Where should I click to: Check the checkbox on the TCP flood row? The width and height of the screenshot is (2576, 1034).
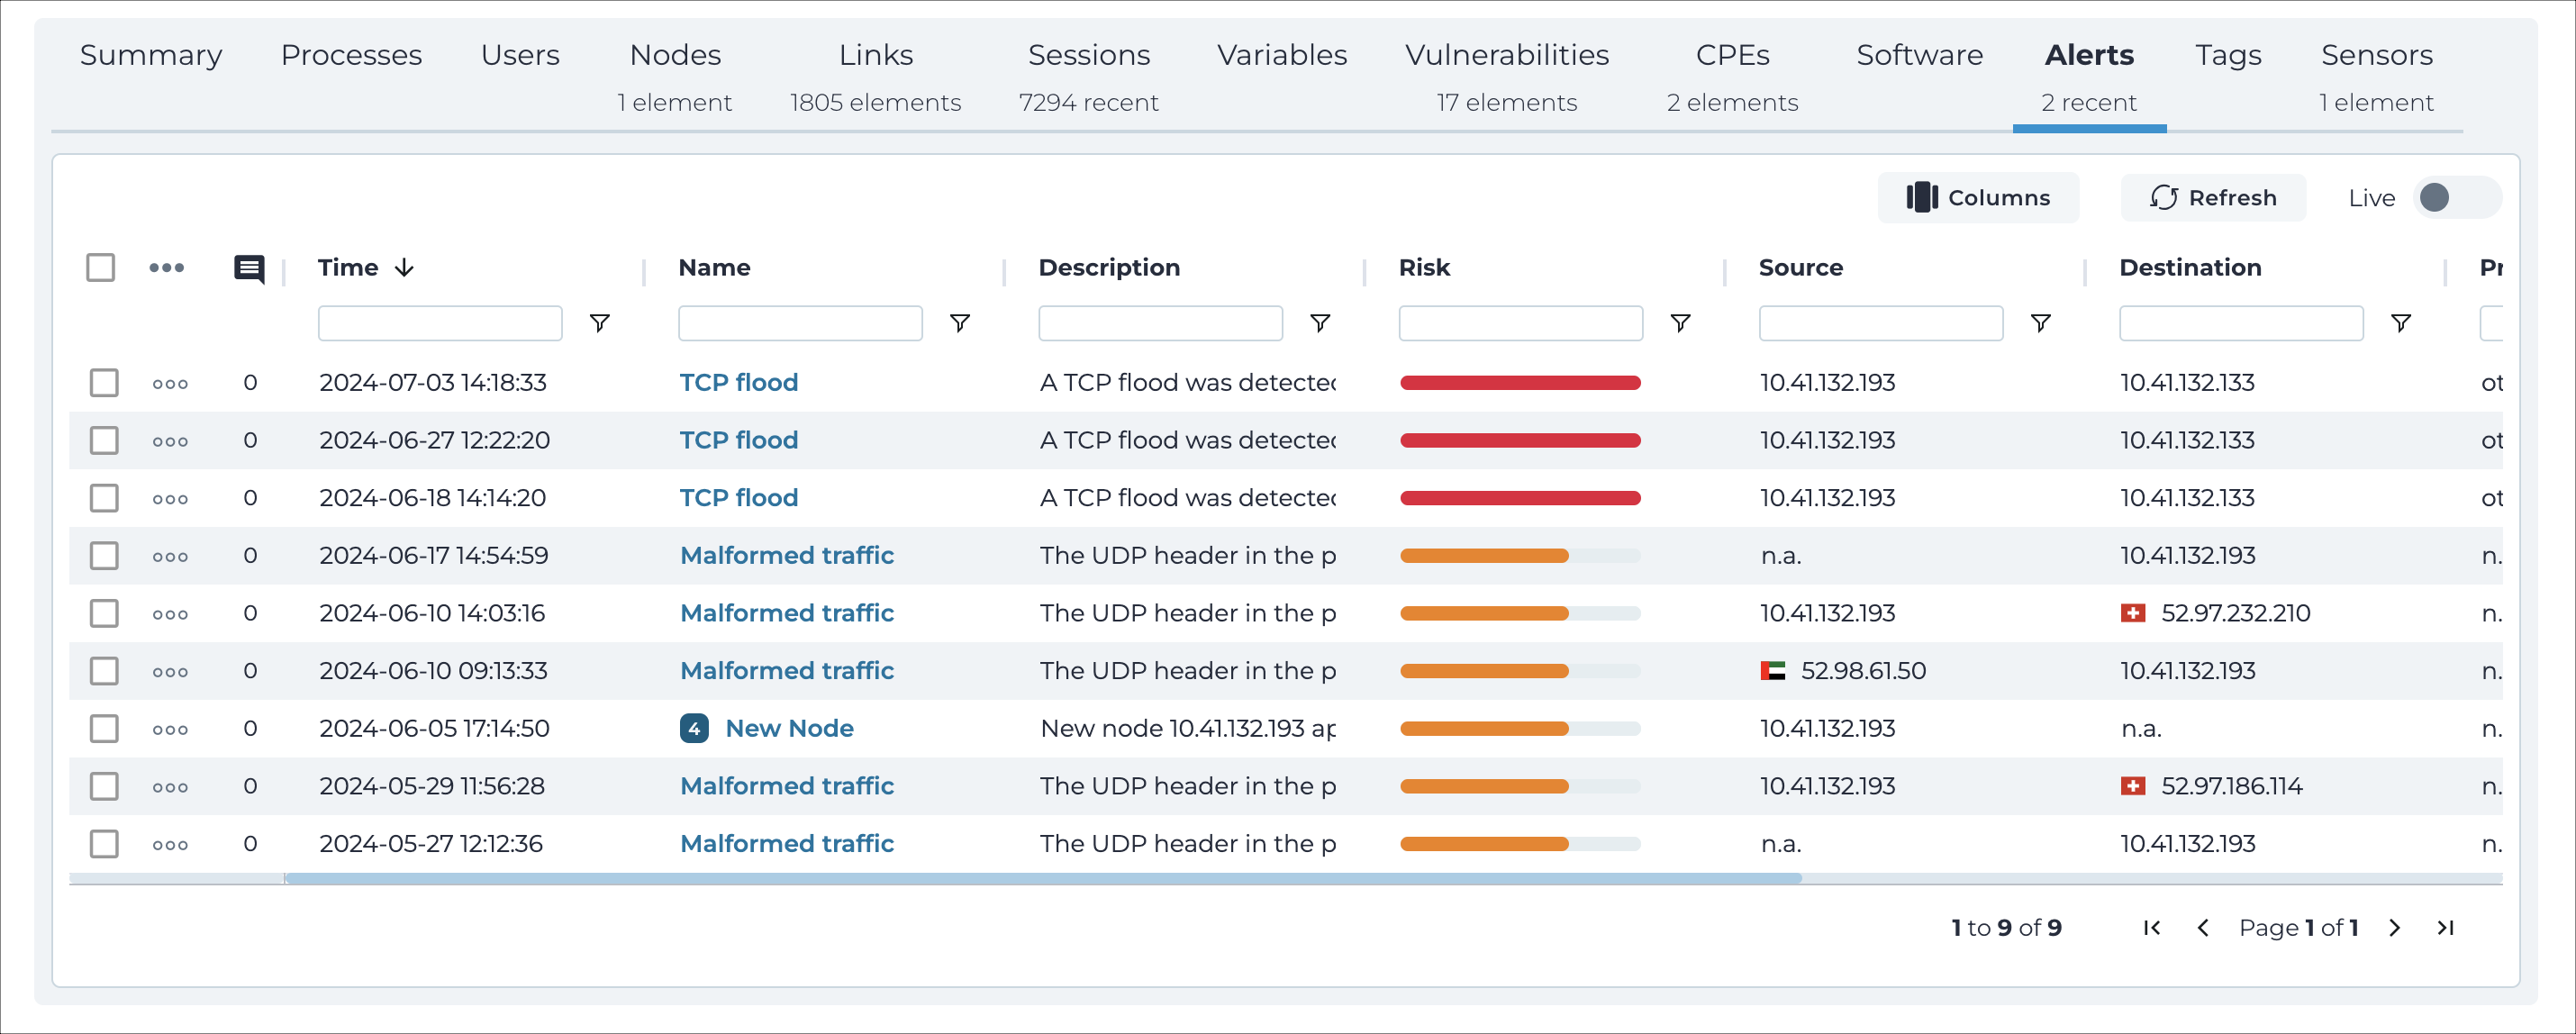[102, 381]
